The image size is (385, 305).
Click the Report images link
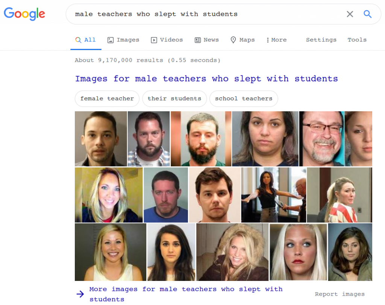[x=340, y=294]
